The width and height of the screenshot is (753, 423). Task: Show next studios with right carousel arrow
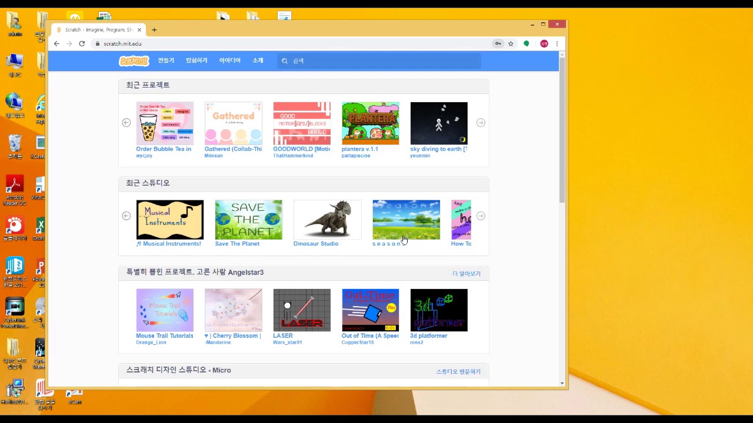[481, 216]
